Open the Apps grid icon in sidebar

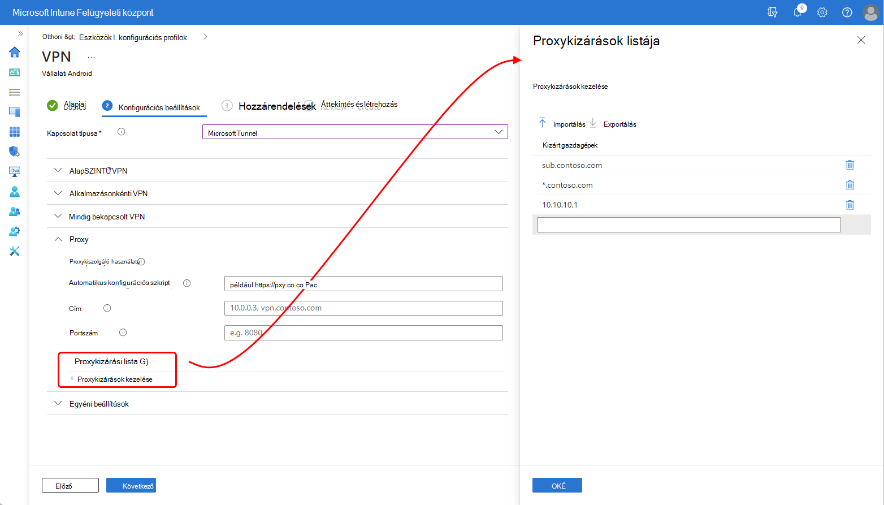click(x=15, y=132)
